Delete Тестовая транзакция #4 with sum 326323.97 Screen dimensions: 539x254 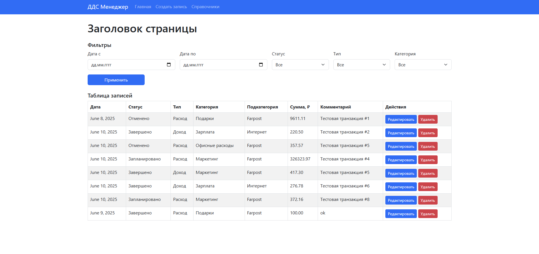428,160
